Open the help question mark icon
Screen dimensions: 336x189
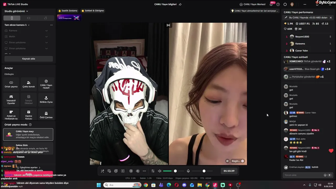[x=278, y=4]
